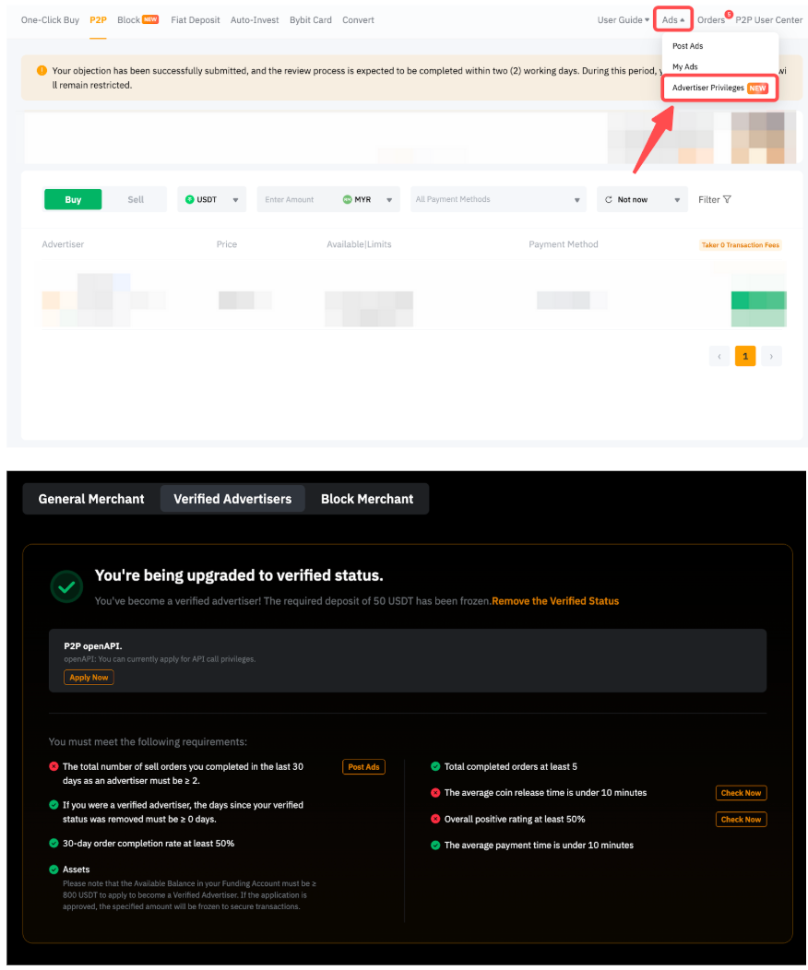Expand the All Payment Methods dropdown
This screenshot has width=808, height=970.
tap(499, 200)
